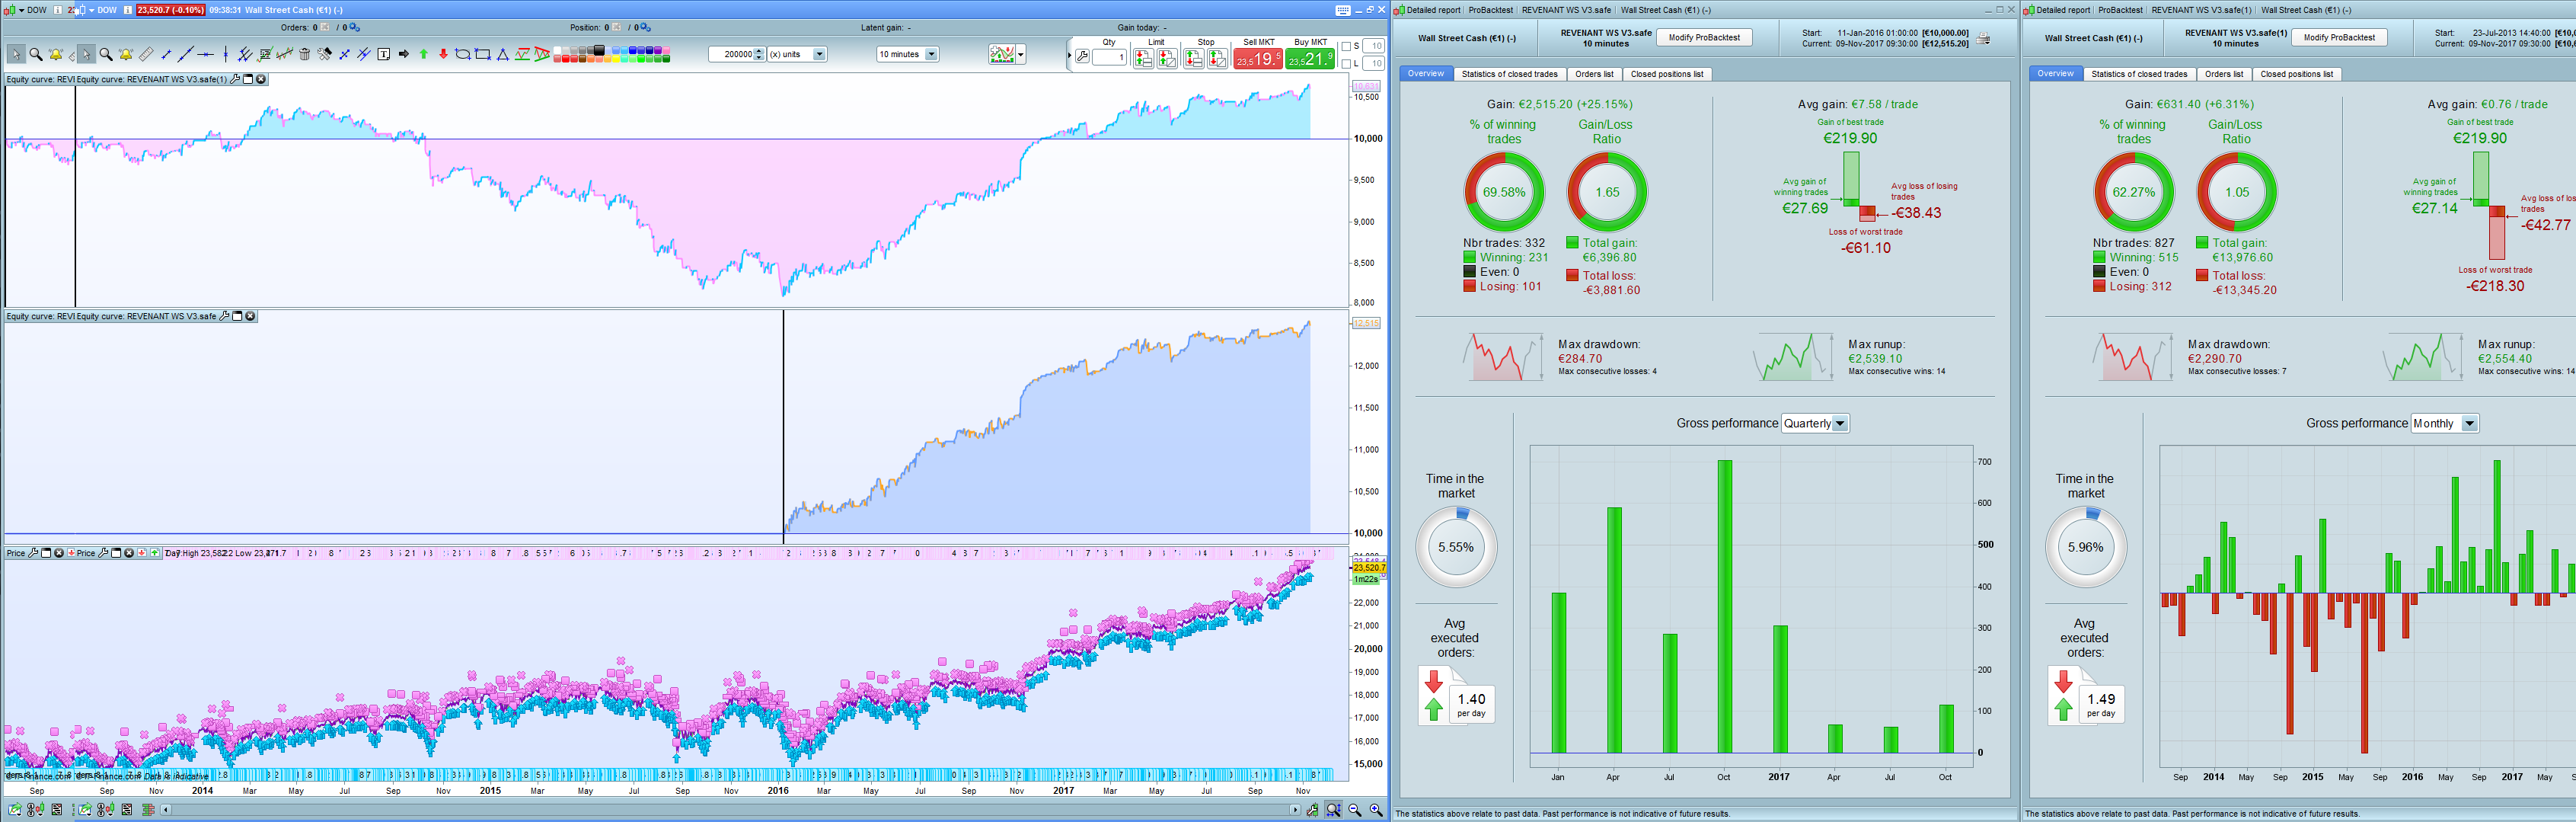Click the trash can delete-objects icon

click(305, 54)
